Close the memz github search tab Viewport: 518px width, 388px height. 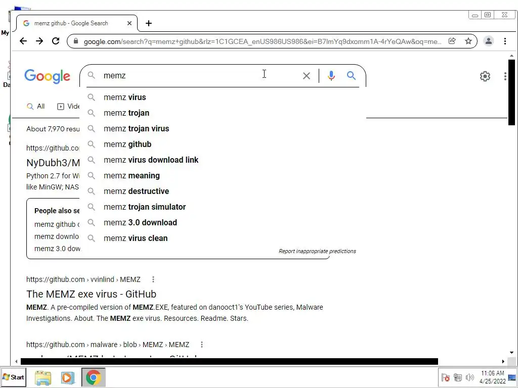point(129,23)
